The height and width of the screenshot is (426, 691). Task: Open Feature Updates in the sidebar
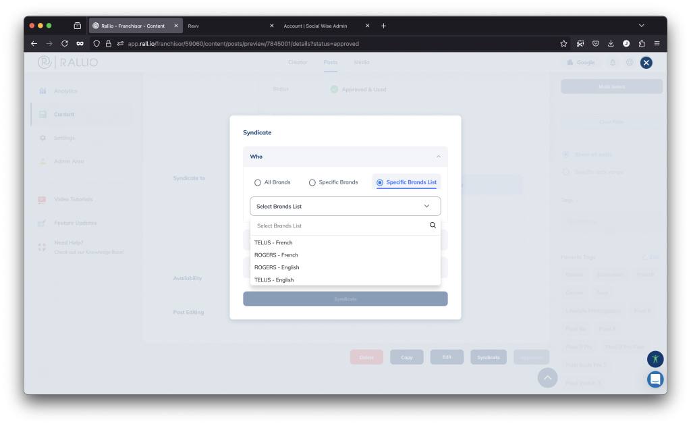75,223
